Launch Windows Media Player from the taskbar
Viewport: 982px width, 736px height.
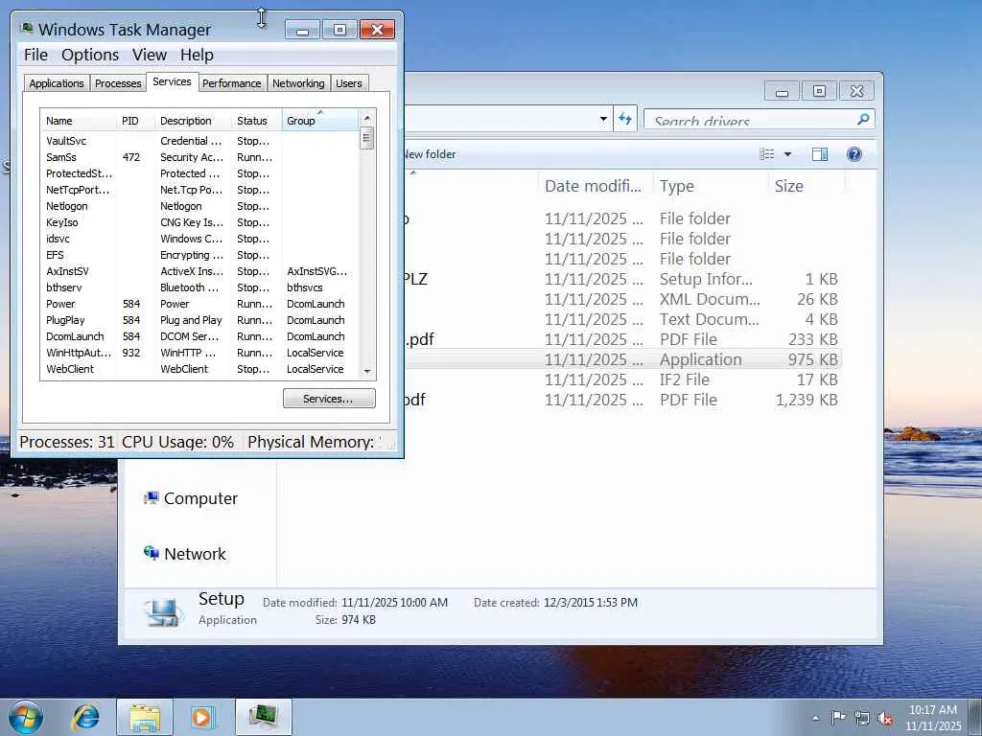(203, 717)
